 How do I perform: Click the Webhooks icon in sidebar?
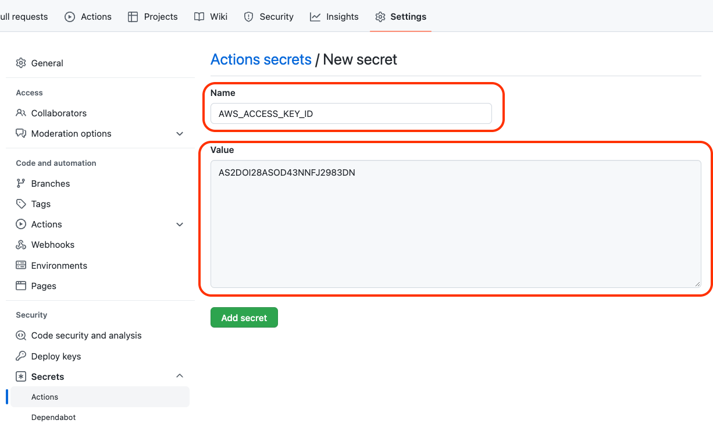point(21,245)
